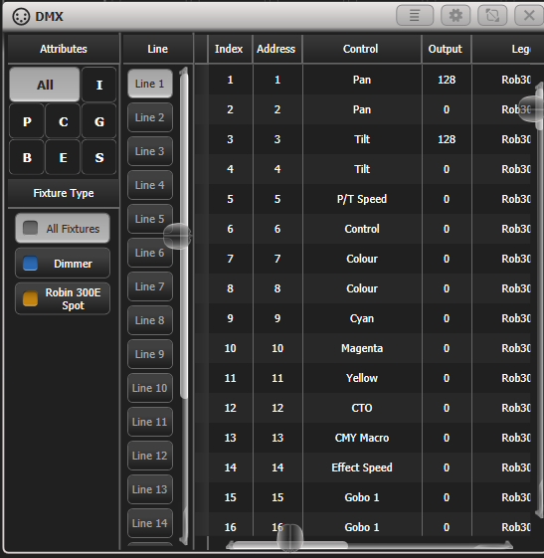
Task: Select DMX Line 1
Action: point(150,84)
